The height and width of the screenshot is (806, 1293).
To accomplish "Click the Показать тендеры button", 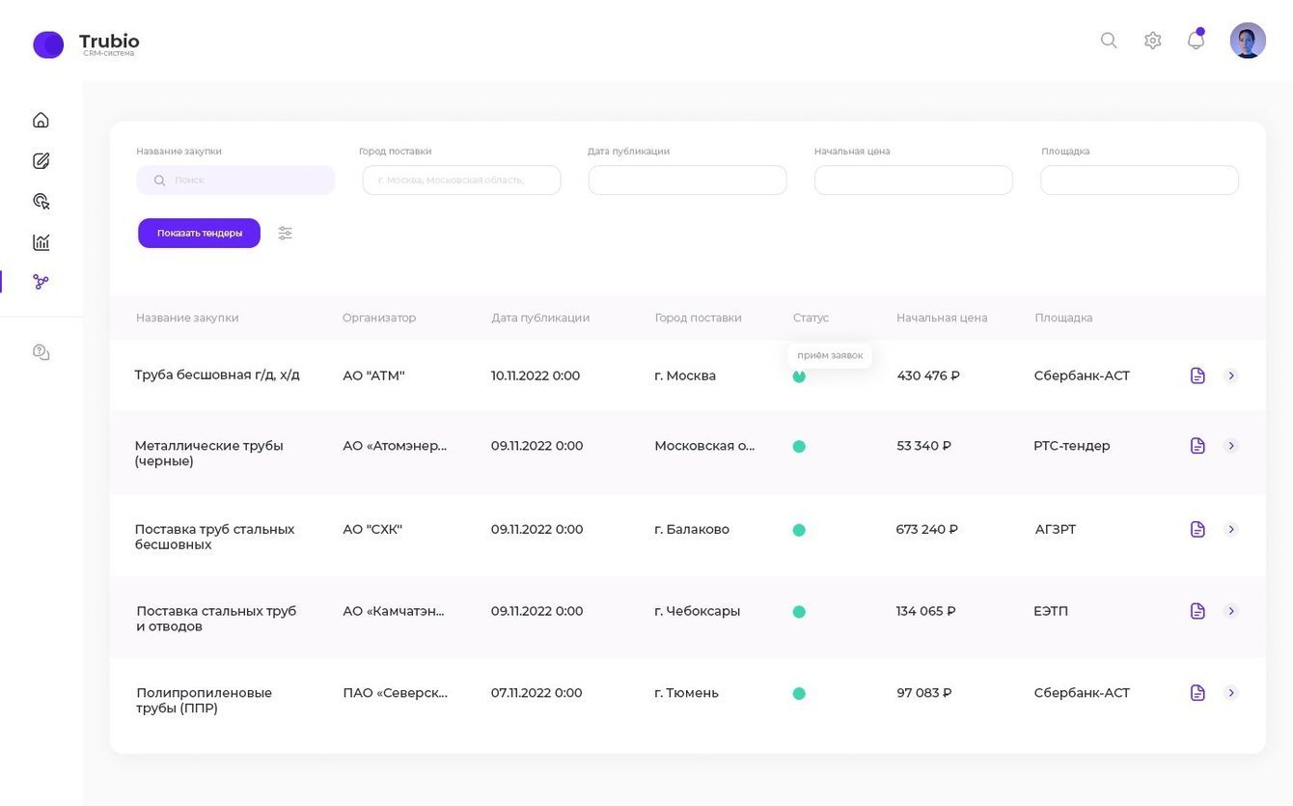I will pyautogui.click(x=199, y=233).
